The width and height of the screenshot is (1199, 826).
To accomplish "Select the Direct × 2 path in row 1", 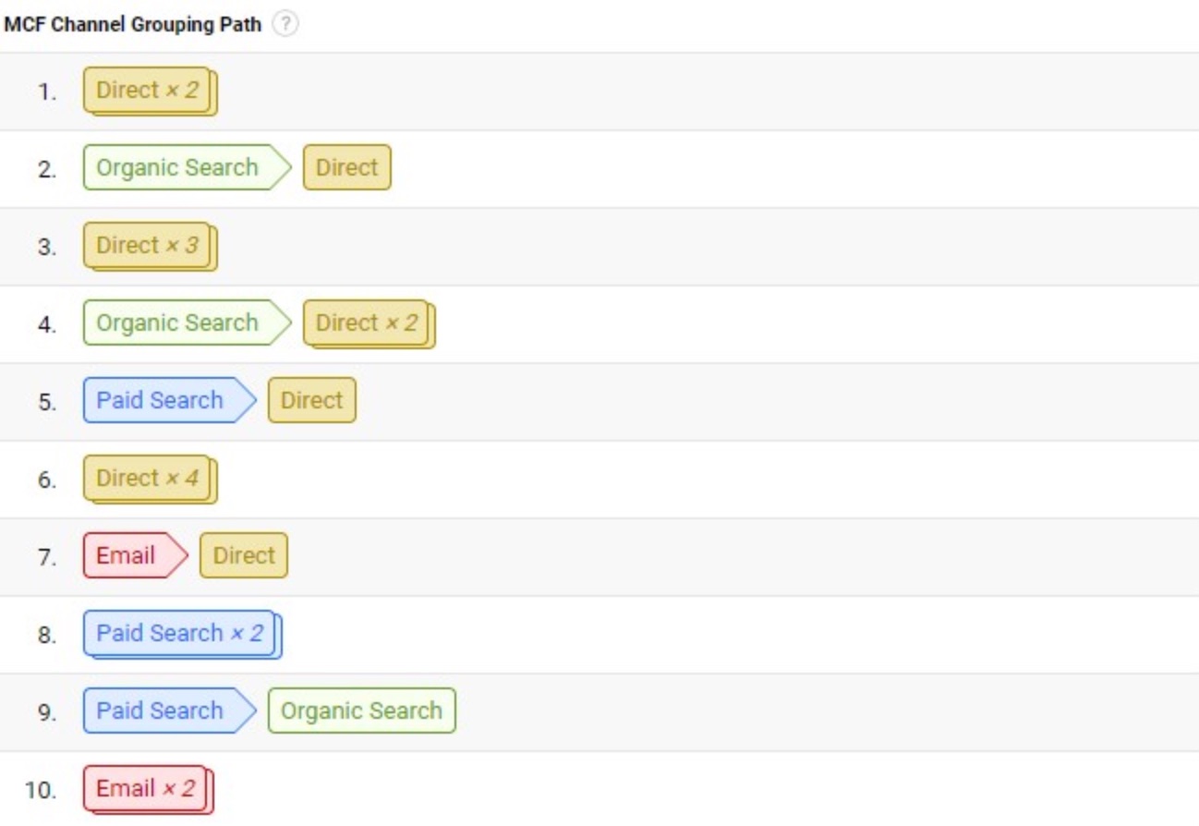I will click(150, 91).
